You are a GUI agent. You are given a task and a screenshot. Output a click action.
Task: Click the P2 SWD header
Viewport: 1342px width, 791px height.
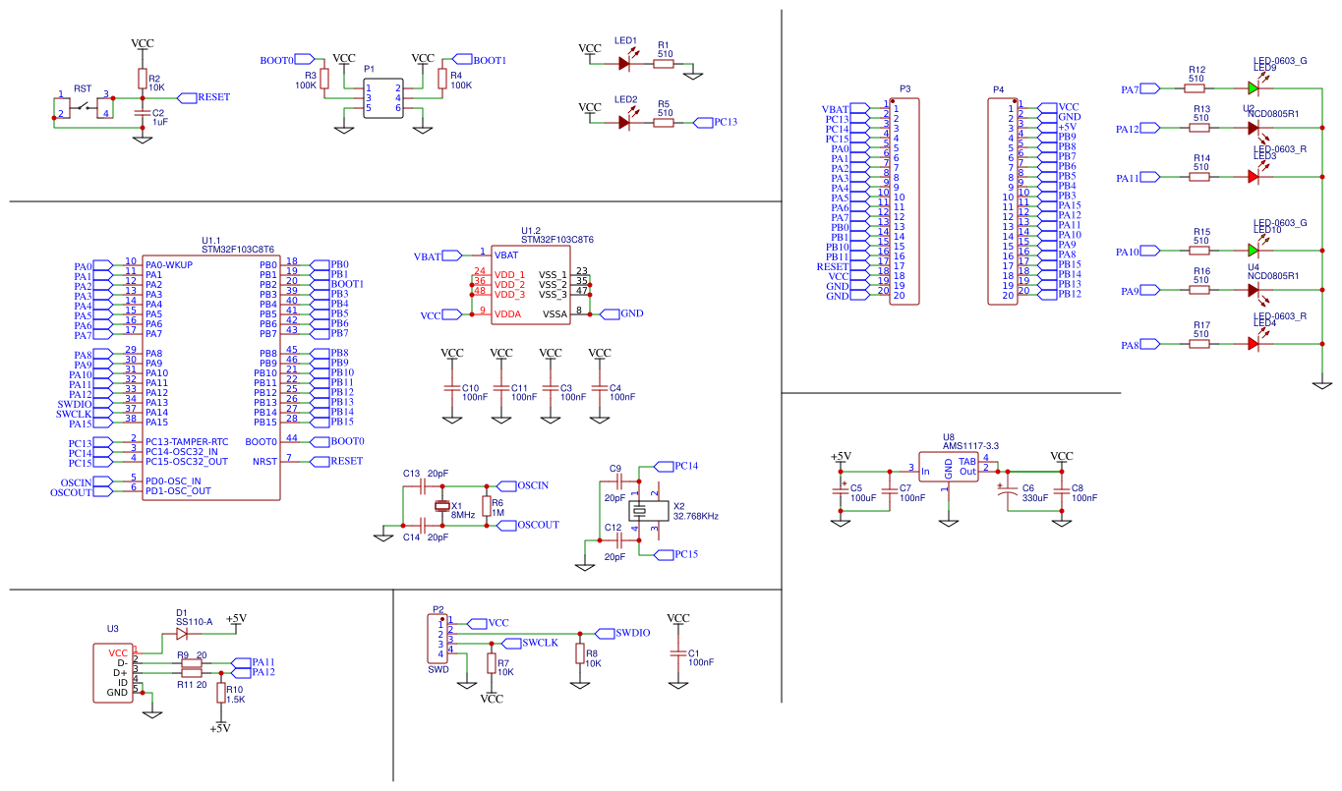coord(437,638)
